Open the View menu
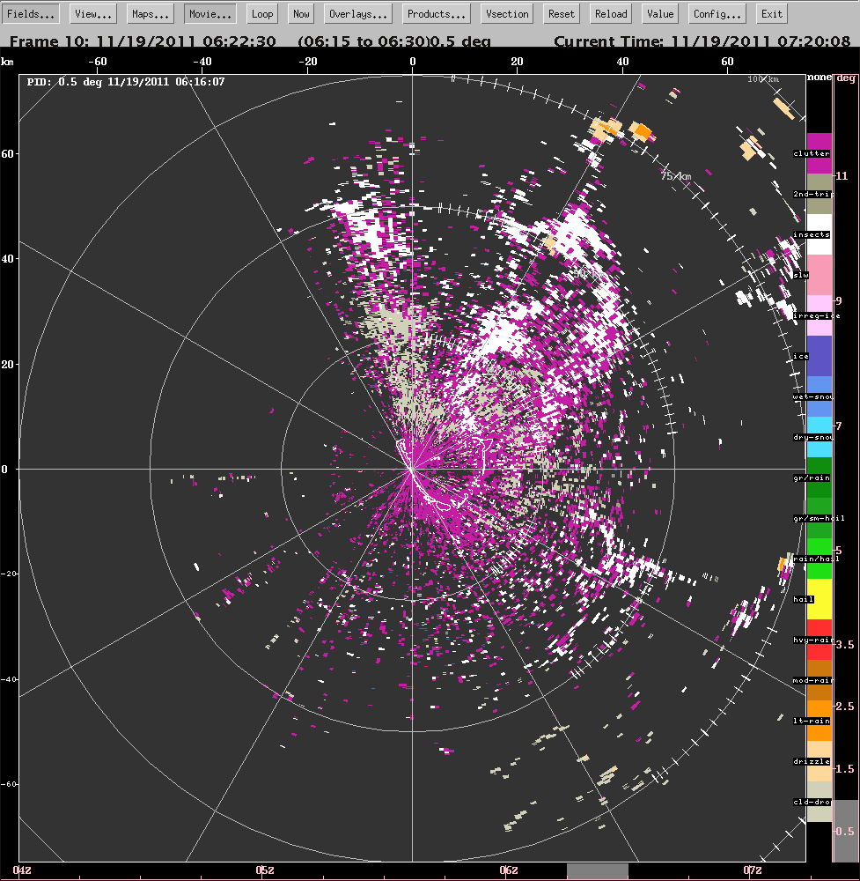 coord(92,13)
